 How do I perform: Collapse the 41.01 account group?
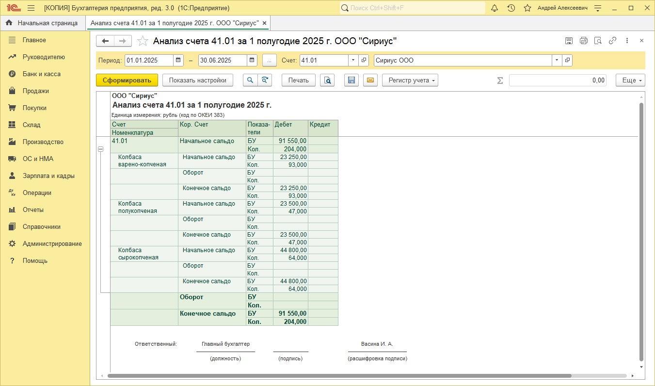point(101,150)
